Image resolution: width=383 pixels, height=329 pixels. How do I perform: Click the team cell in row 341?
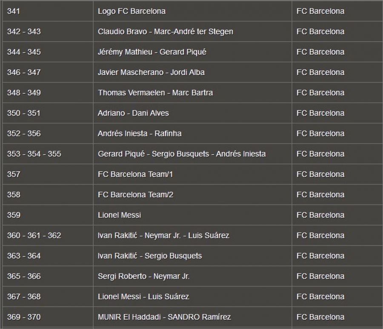click(320, 12)
